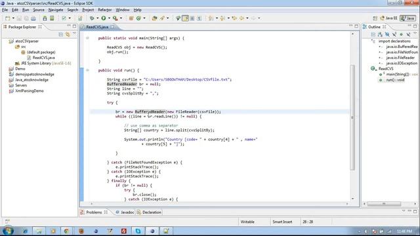Open the New wizard dropdown arrow

click(x=13, y=18)
